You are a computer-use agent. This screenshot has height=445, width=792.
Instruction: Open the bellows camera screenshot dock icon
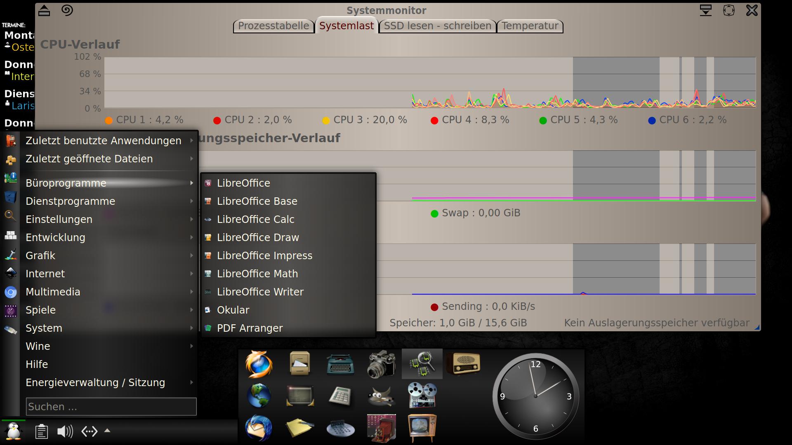point(381,428)
